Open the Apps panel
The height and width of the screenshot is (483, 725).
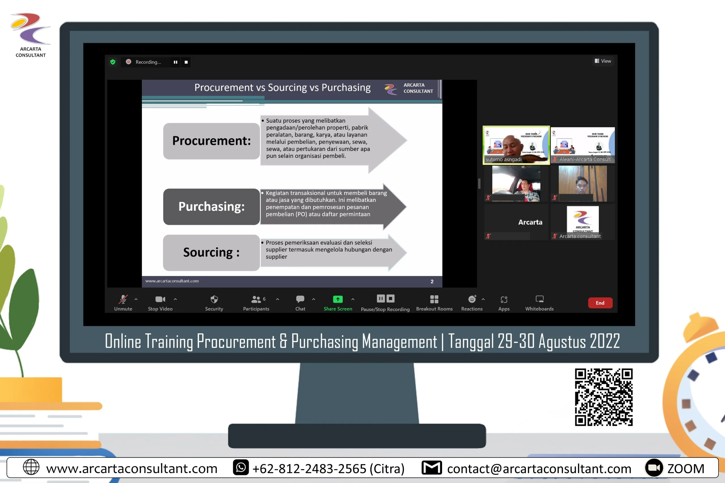pos(504,299)
